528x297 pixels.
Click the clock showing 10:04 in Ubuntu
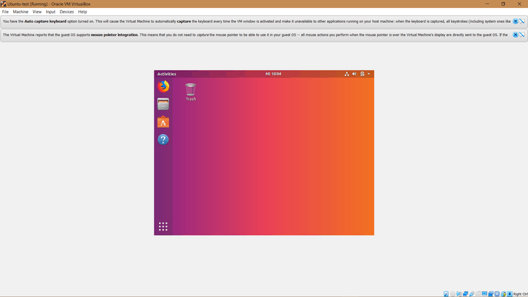tap(273, 74)
